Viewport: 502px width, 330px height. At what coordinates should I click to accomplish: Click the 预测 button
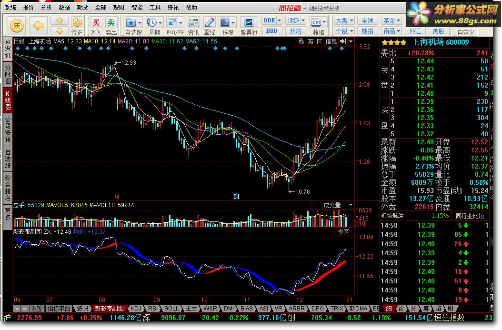click(295, 31)
